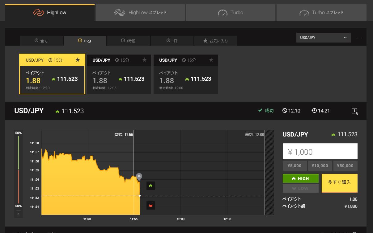Click the 11:50 label on chart time axis
The image size is (373, 233).
pyautogui.click(x=87, y=219)
